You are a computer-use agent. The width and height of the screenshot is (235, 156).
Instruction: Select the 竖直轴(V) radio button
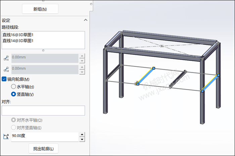[13, 94]
